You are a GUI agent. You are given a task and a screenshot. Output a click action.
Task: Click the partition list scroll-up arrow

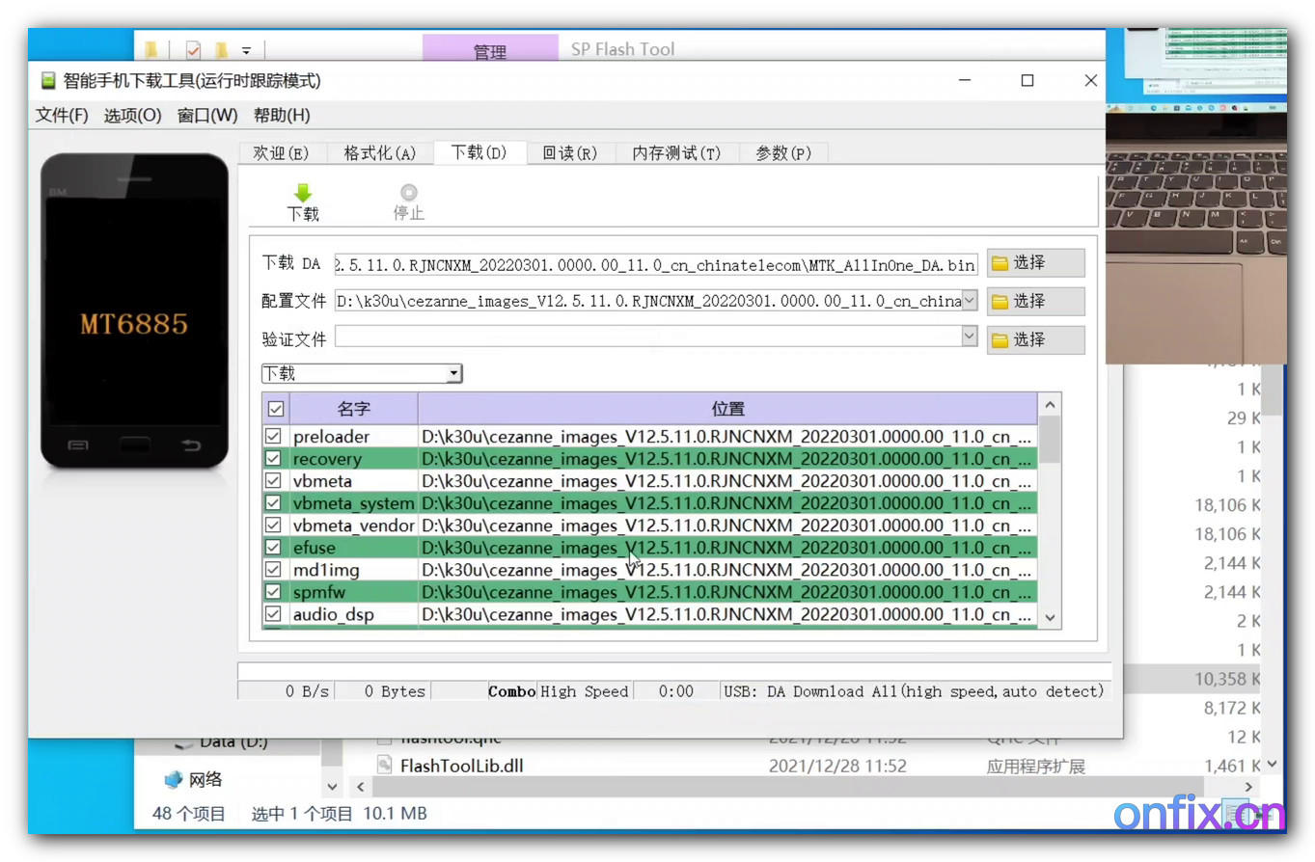1050,405
